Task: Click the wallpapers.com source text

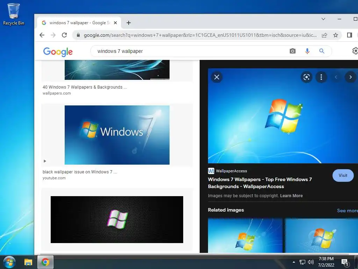Action: [57, 93]
